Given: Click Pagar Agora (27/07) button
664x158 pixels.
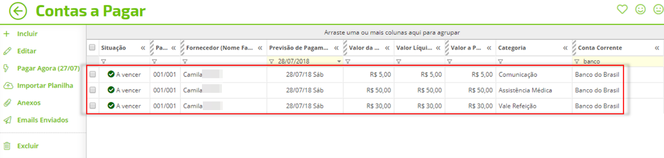Looking at the screenshot, I should pyautogui.click(x=48, y=68).
